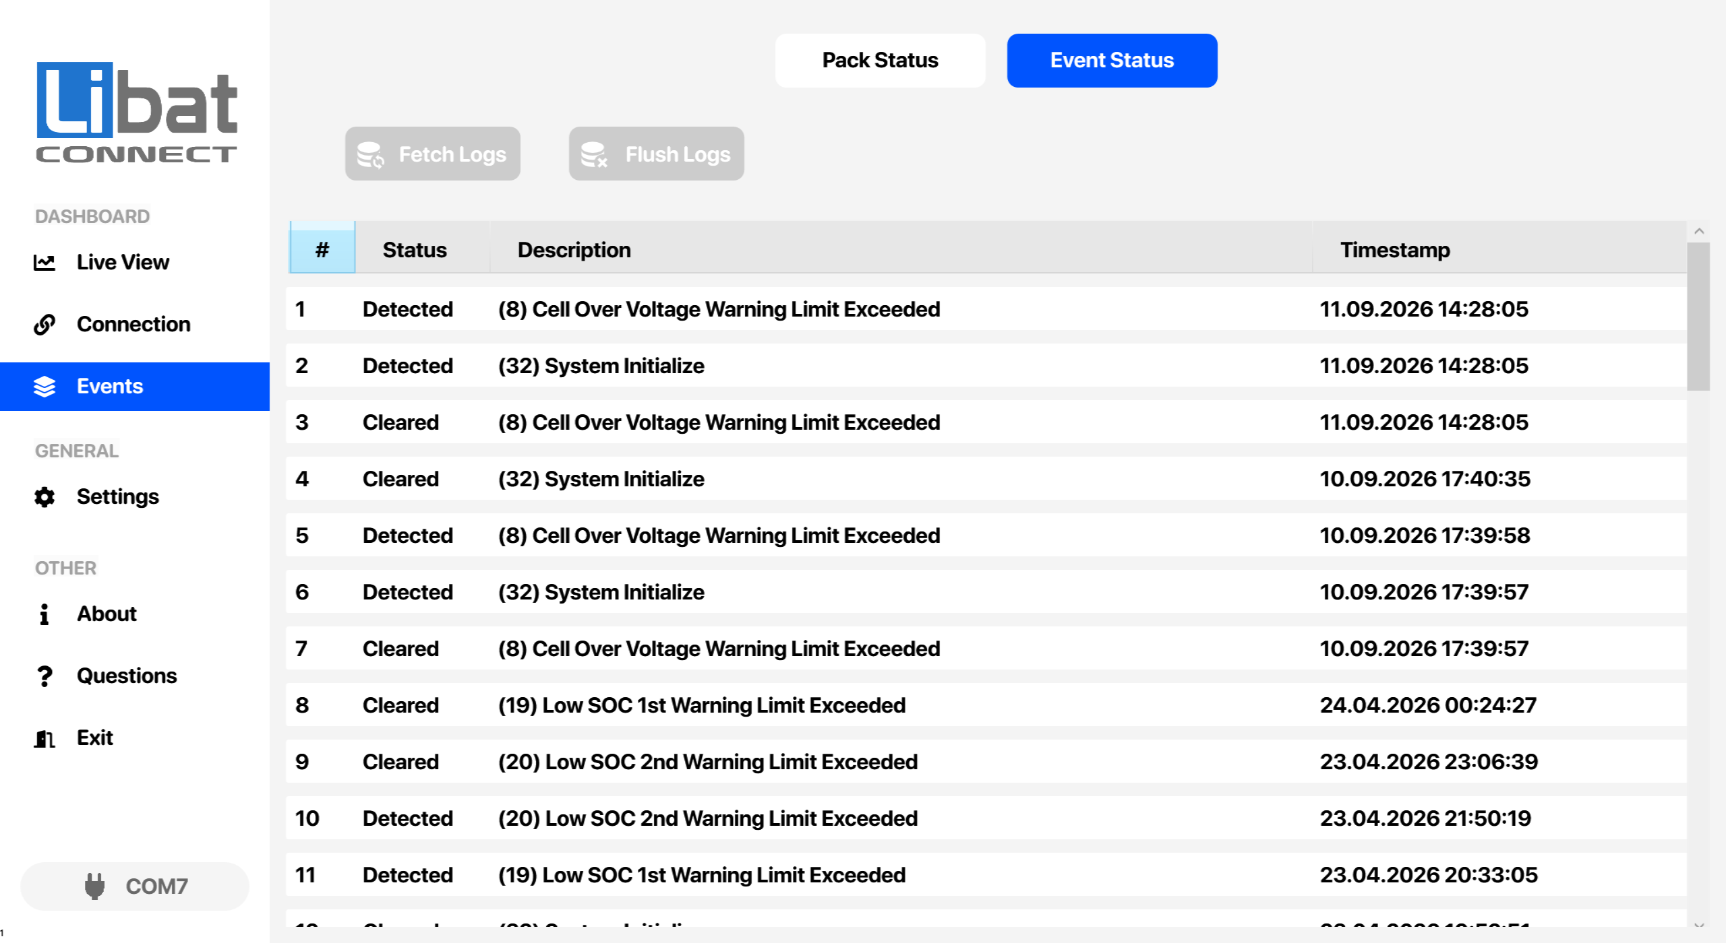Select row 10 Low SOC 2nd Warning description
This screenshot has height=943, width=1726.
(x=708, y=818)
